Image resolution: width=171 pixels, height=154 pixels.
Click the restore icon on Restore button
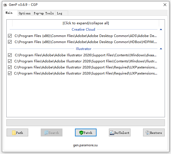(x=148, y=133)
